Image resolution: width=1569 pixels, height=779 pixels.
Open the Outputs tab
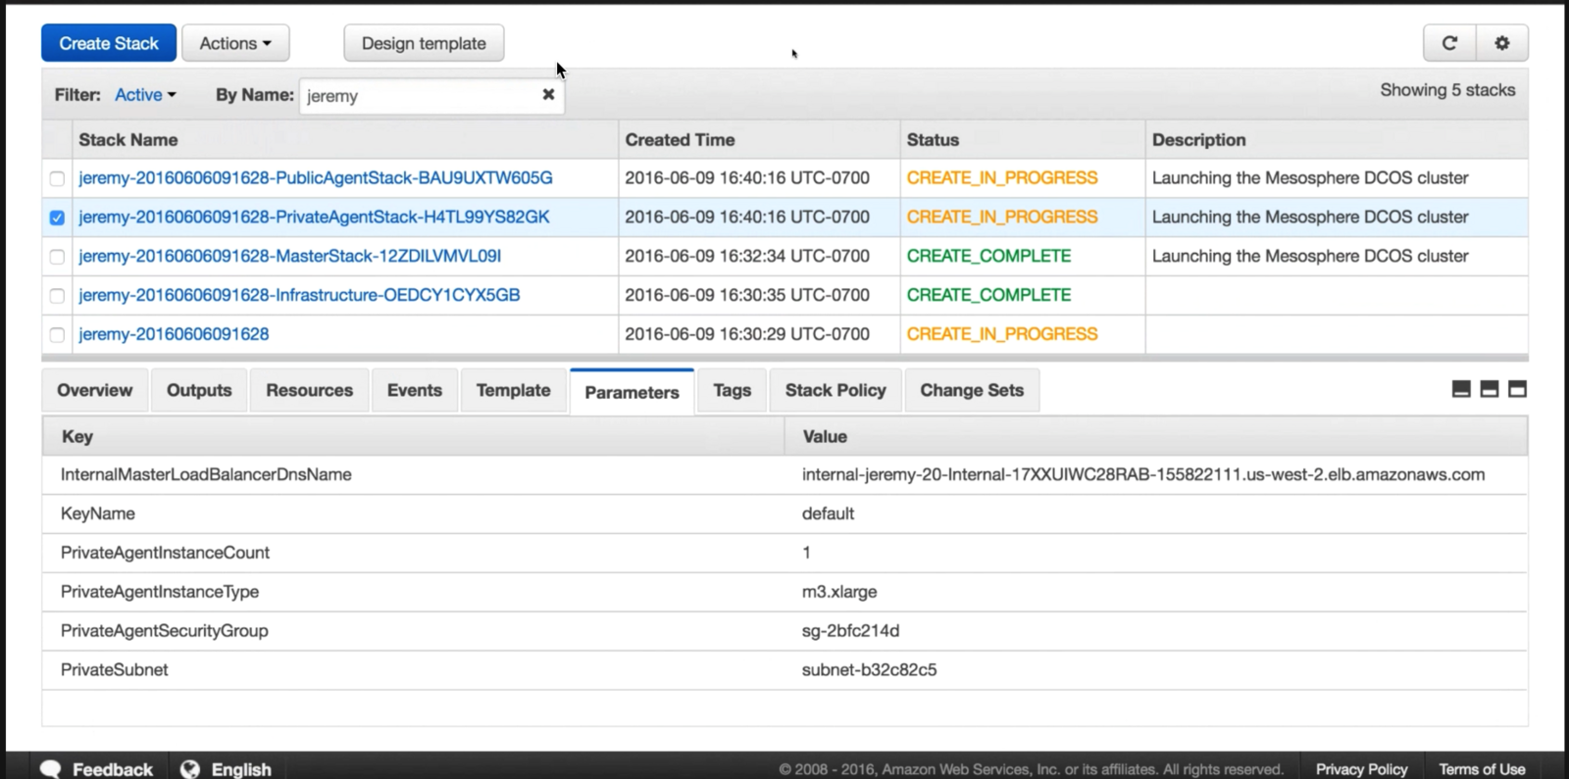199,390
